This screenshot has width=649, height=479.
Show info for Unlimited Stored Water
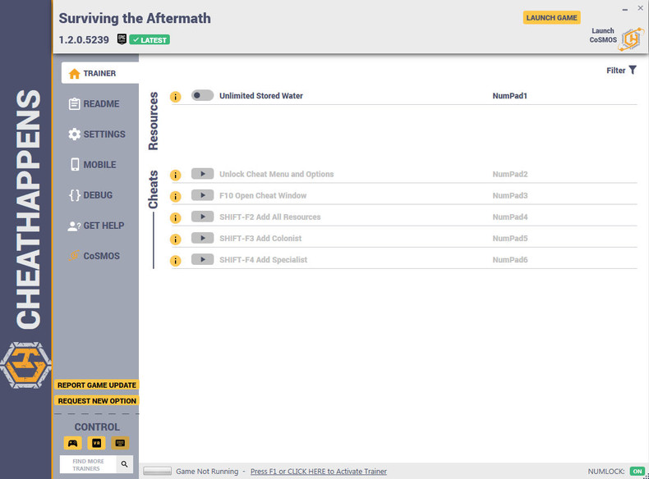pyautogui.click(x=176, y=97)
